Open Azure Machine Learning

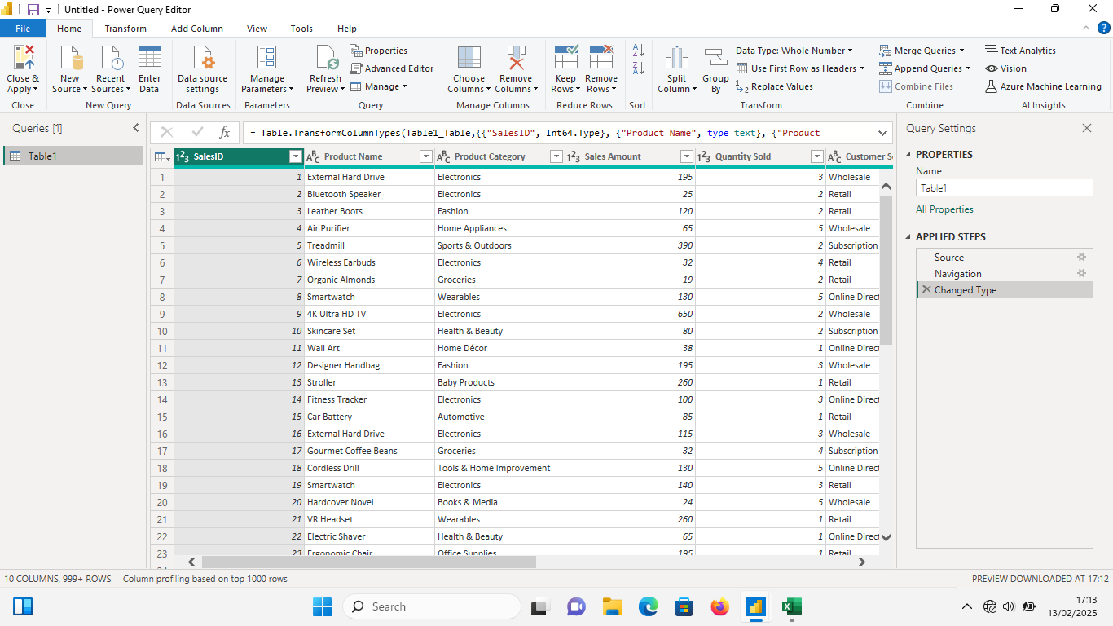click(1043, 86)
